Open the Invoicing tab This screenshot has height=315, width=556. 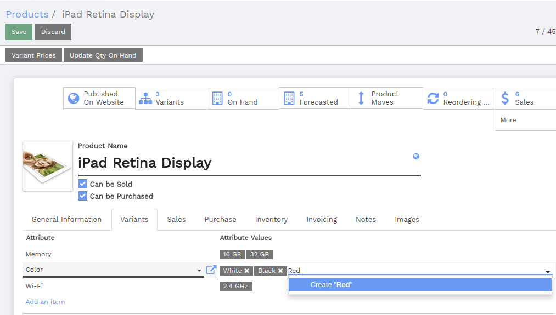point(322,220)
